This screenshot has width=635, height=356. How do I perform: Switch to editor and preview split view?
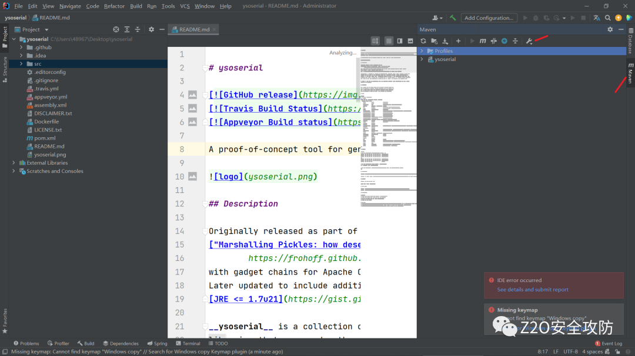point(400,41)
